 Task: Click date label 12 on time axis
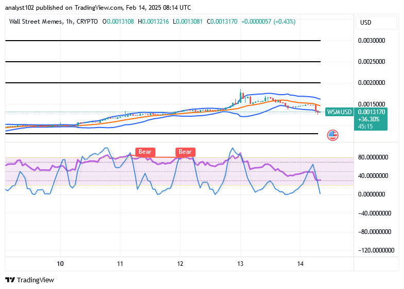[180, 264]
